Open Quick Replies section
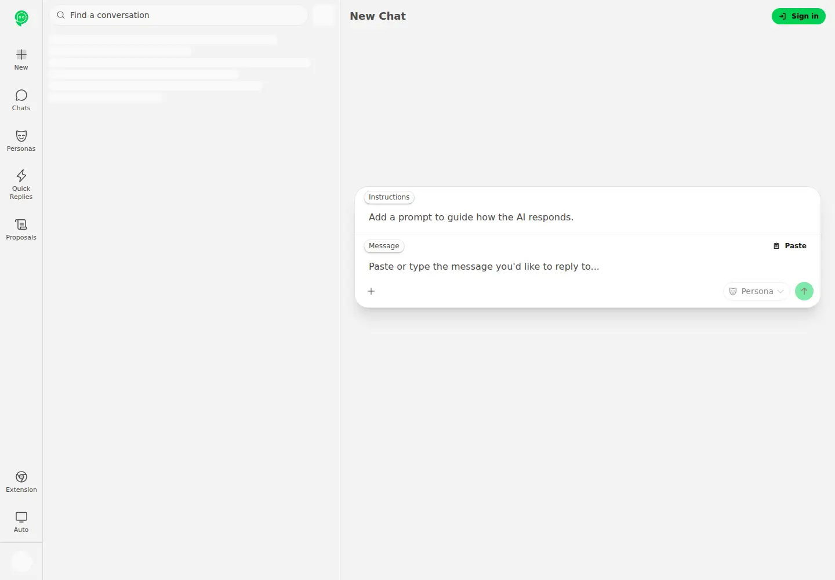The height and width of the screenshot is (580, 835). (x=21, y=184)
